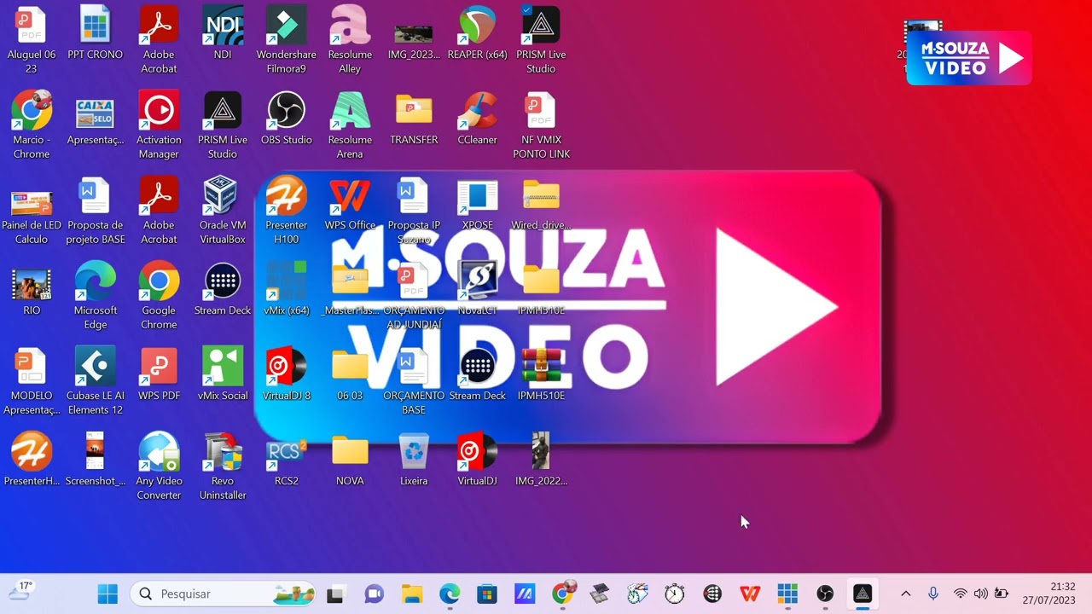Open the Screenshot image file
This screenshot has height=614, width=1092.
coord(95,459)
